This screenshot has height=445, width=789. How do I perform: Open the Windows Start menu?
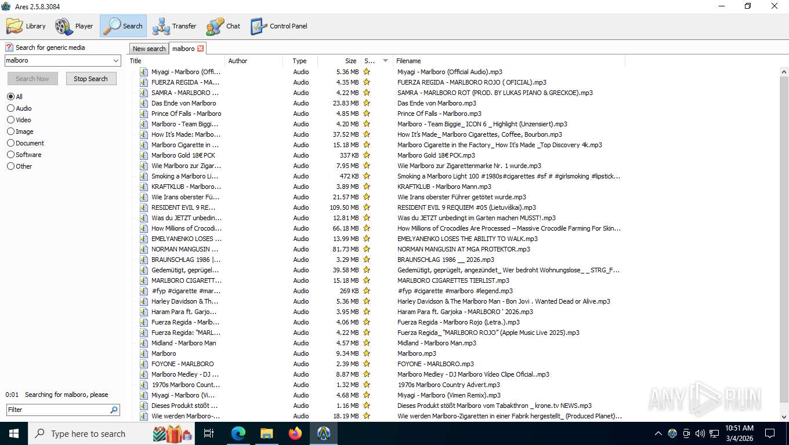[14, 433]
